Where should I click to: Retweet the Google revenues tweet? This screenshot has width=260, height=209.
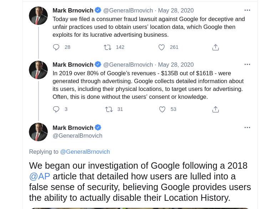[109, 109]
